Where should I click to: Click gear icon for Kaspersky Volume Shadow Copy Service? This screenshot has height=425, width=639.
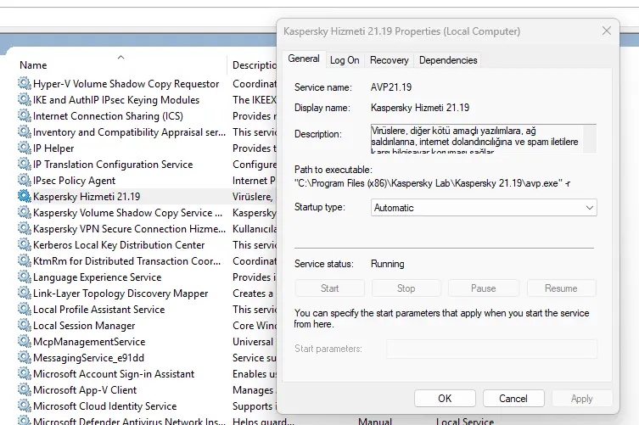click(25, 213)
